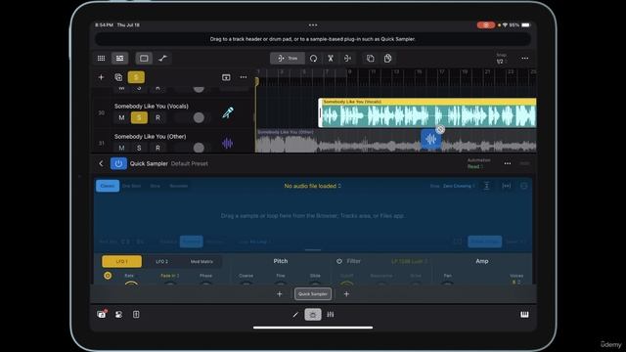Toggle the Filter power button
The width and height of the screenshot is (626, 352).
pyautogui.click(x=339, y=261)
